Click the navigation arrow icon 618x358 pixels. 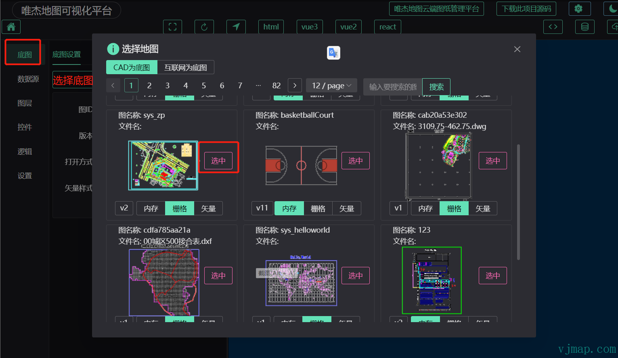tap(236, 27)
